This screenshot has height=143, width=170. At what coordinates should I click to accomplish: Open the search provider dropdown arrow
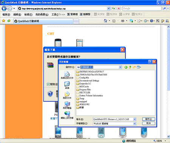click(x=168, y=8)
